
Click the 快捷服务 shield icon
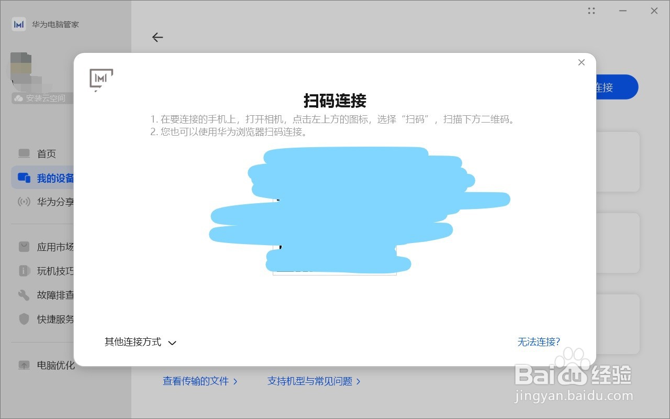pyautogui.click(x=24, y=319)
